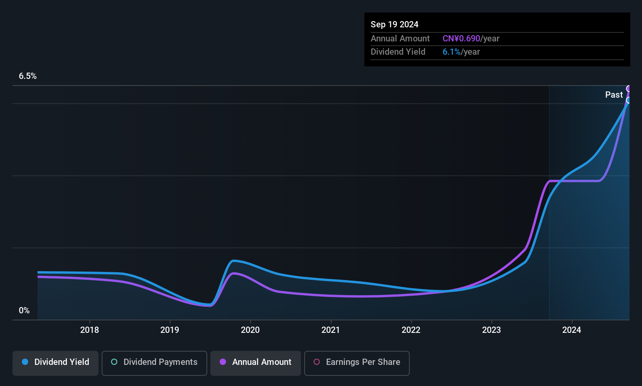Click the 2024 x-axis label
The height and width of the screenshot is (386, 642).
click(x=572, y=330)
